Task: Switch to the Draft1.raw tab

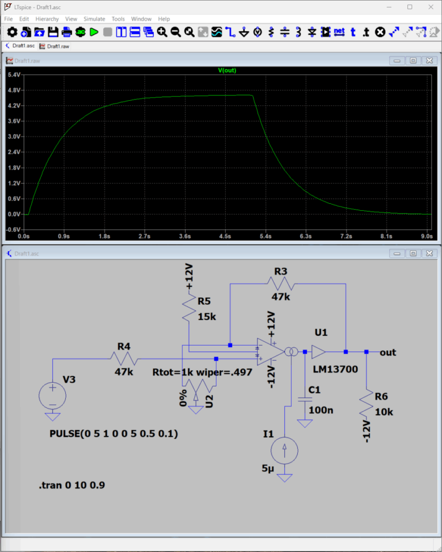Action: 54,46
